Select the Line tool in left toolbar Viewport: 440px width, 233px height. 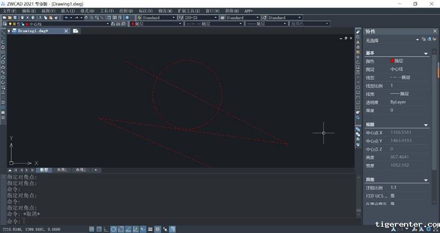point(3,36)
